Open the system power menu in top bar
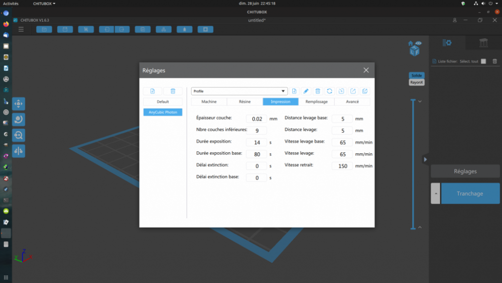Viewport: 502px width, 283px height. 493,4
